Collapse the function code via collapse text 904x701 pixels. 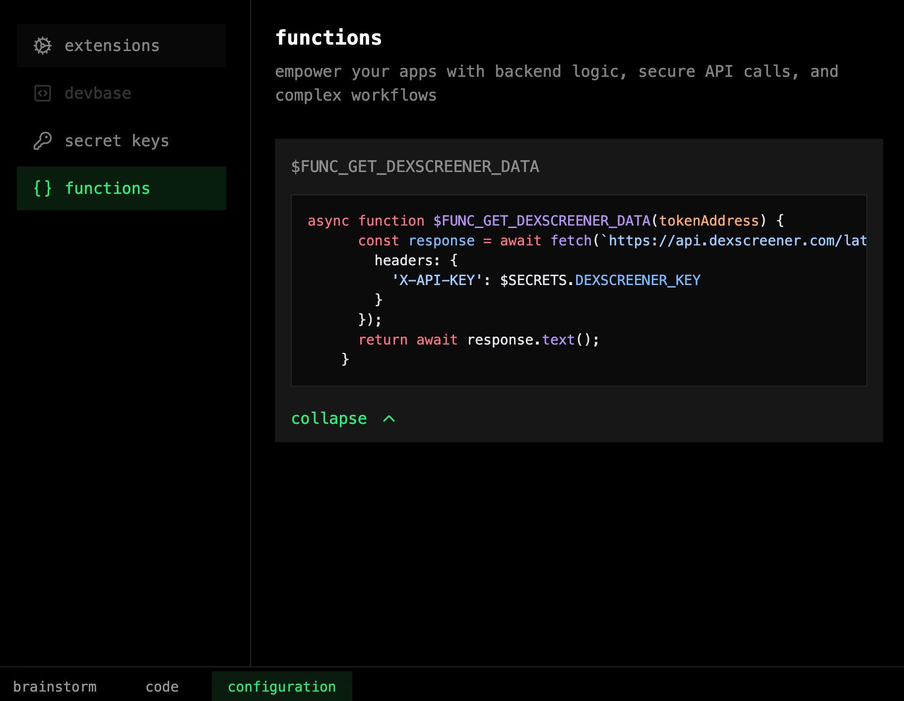click(x=329, y=419)
